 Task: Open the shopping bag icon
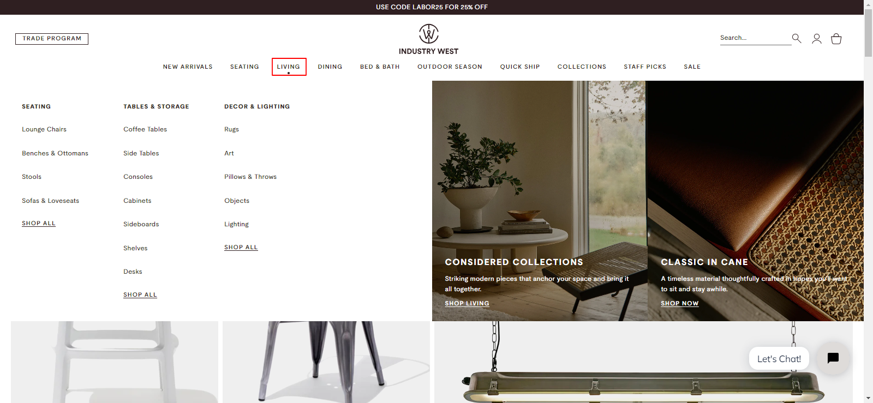coord(836,39)
